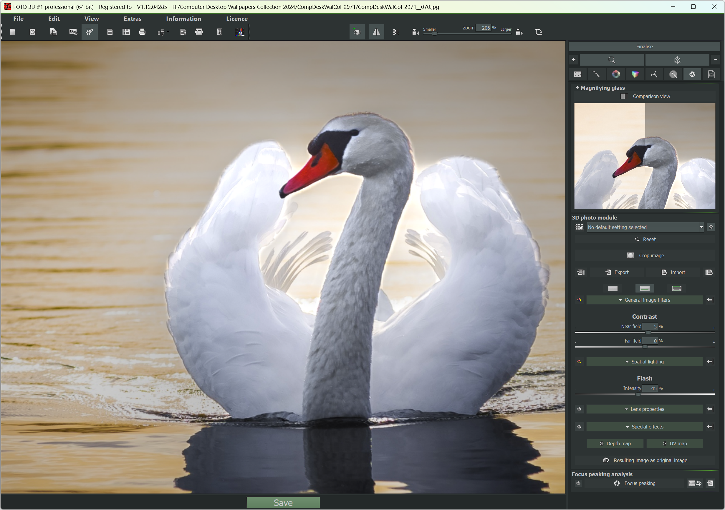Select the RGB color cube icon
This screenshot has width=725, height=510.
coord(635,74)
